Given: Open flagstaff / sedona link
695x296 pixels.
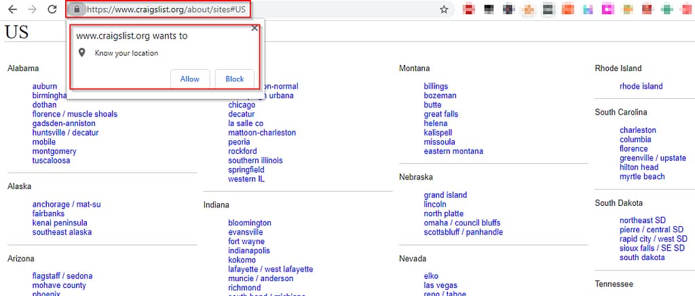Looking at the screenshot, I should click(62, 276).
